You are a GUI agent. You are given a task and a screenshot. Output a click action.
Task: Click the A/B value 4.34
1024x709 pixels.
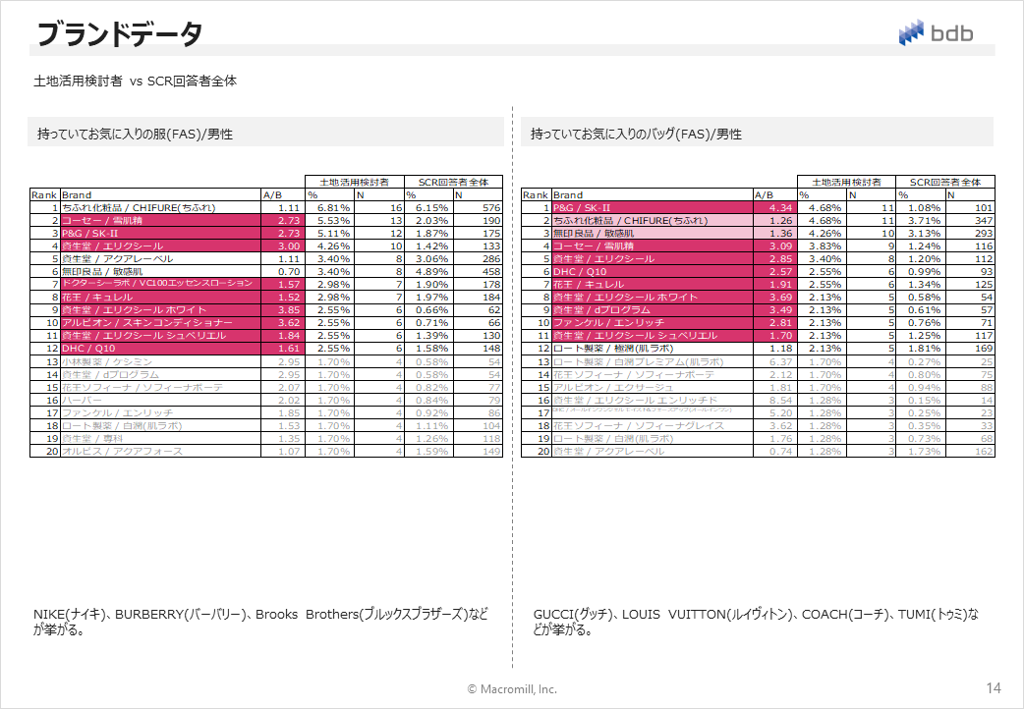point(775,207)
